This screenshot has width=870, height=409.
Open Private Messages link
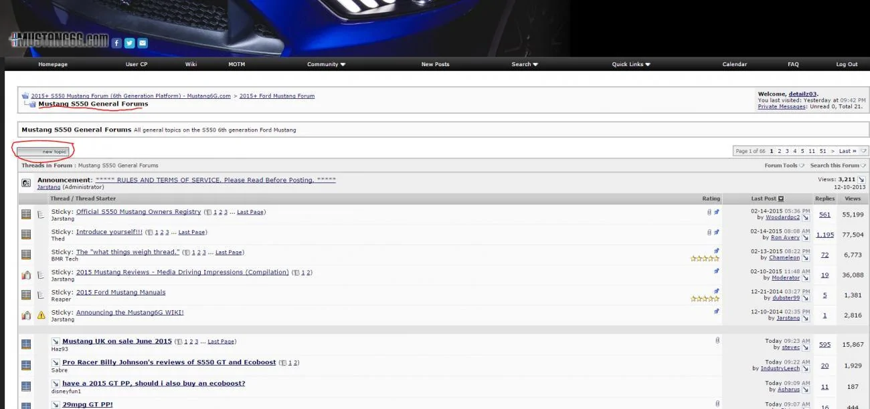tap(781, 106)
